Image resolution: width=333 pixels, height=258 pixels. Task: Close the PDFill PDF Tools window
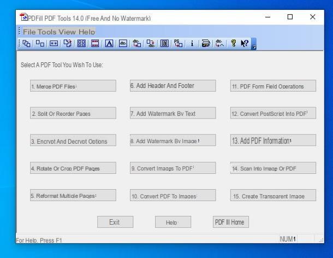pos(313,17)
